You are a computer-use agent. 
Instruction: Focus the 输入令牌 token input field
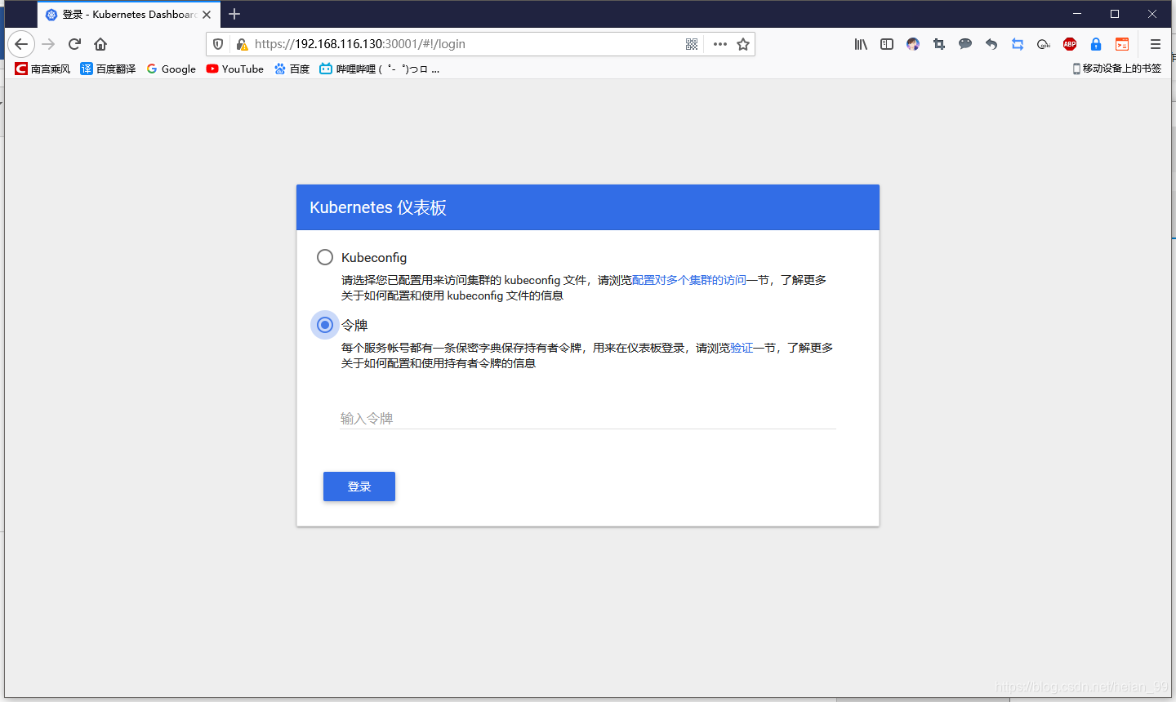[588, 418]
